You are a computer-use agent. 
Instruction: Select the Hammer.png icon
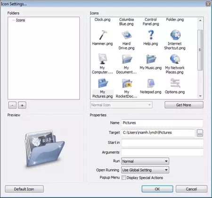click(x=102, y=38)
